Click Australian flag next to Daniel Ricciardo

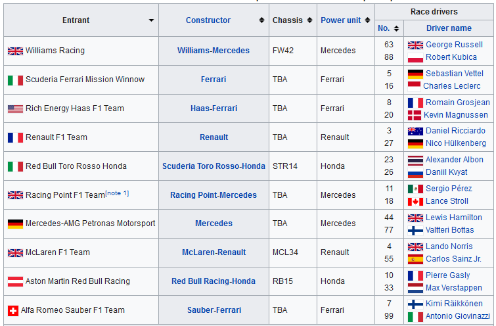[415, 131]
